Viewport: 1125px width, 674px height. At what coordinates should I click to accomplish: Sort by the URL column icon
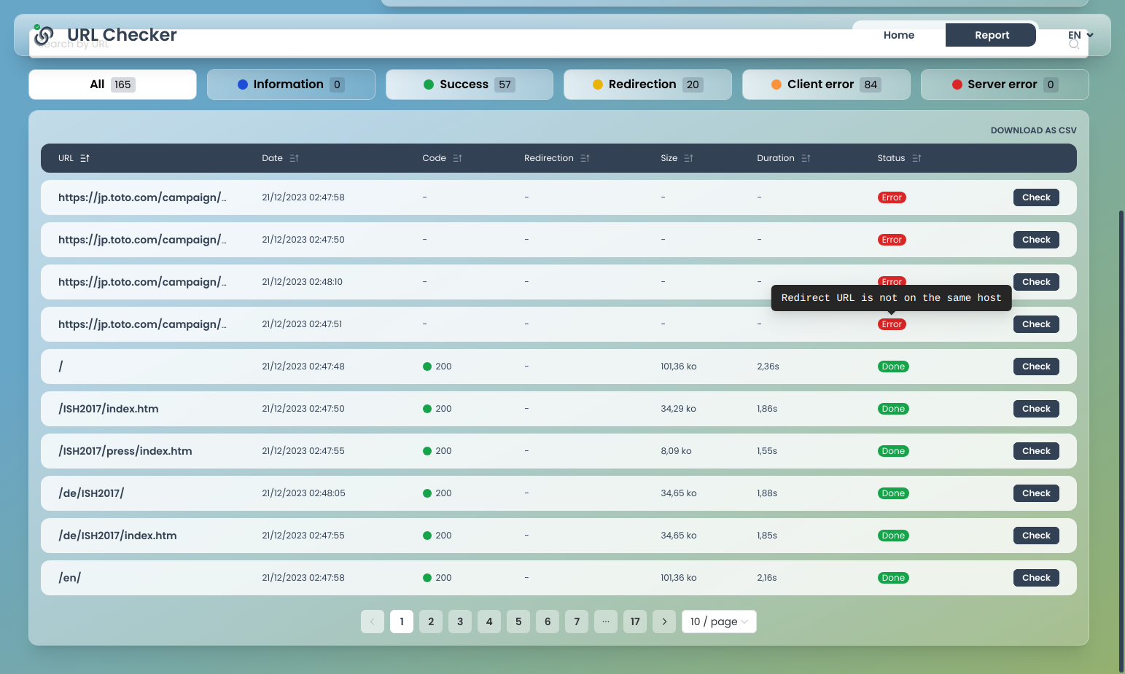pos(85,158)
